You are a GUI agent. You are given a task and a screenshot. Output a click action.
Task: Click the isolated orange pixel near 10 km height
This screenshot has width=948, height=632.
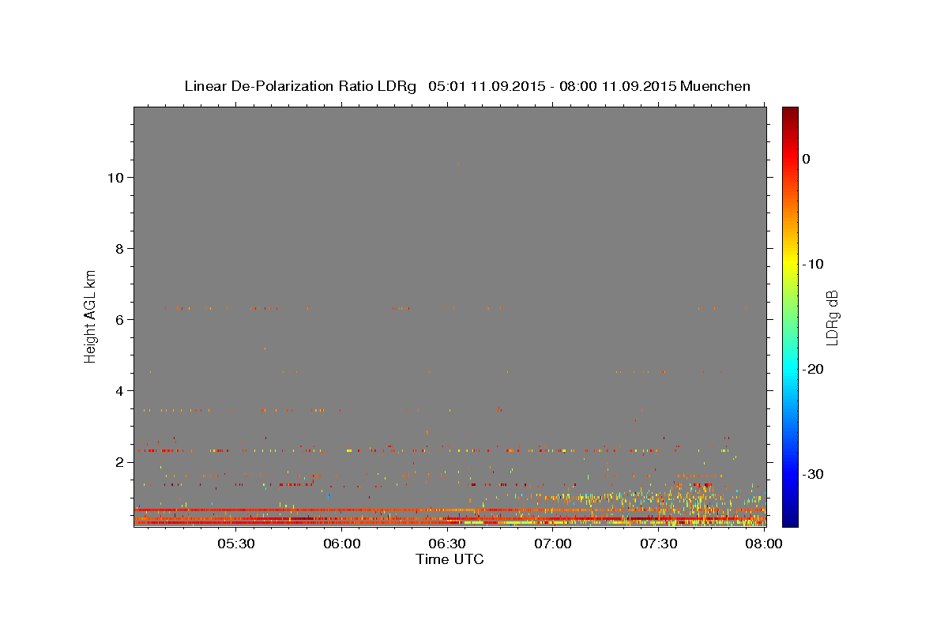[458, 164]
